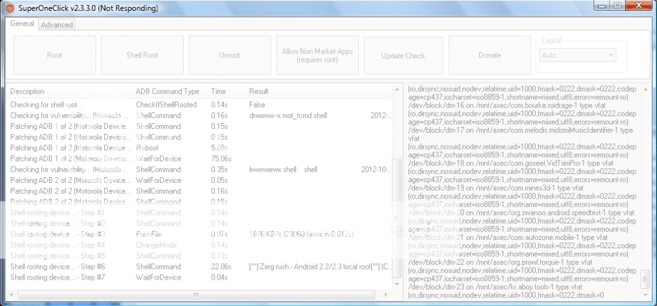Close the SuperOneClick window
Screen dimensions: 657x306
pos(638,5)
